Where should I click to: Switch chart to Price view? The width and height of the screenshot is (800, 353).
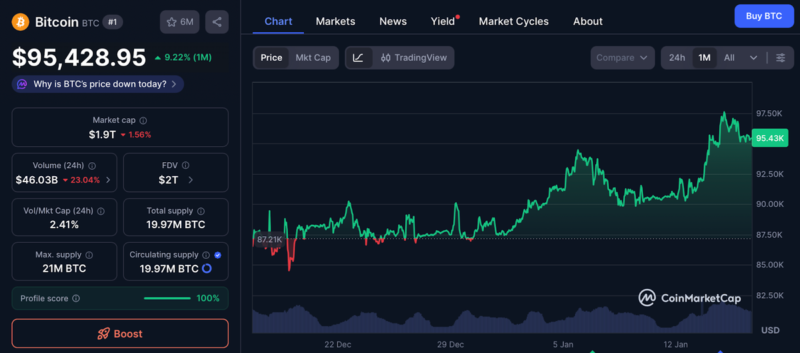pyautogui.click(x=271, y=57)
